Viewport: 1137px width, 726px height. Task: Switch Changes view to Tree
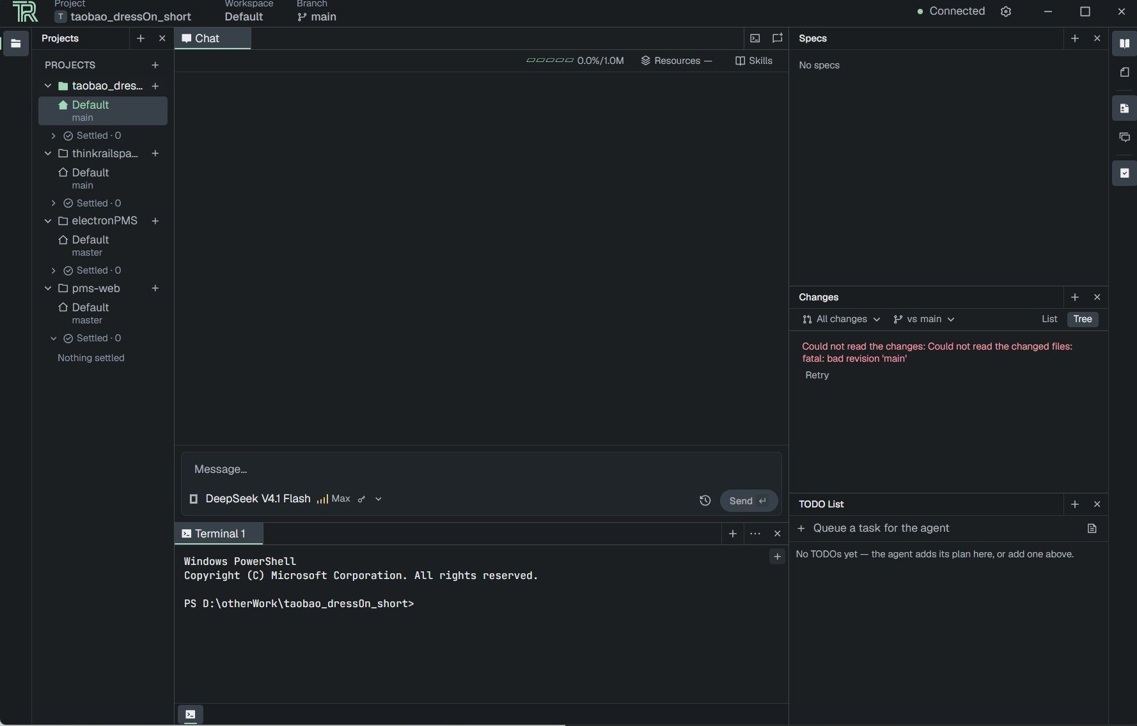1083,319
